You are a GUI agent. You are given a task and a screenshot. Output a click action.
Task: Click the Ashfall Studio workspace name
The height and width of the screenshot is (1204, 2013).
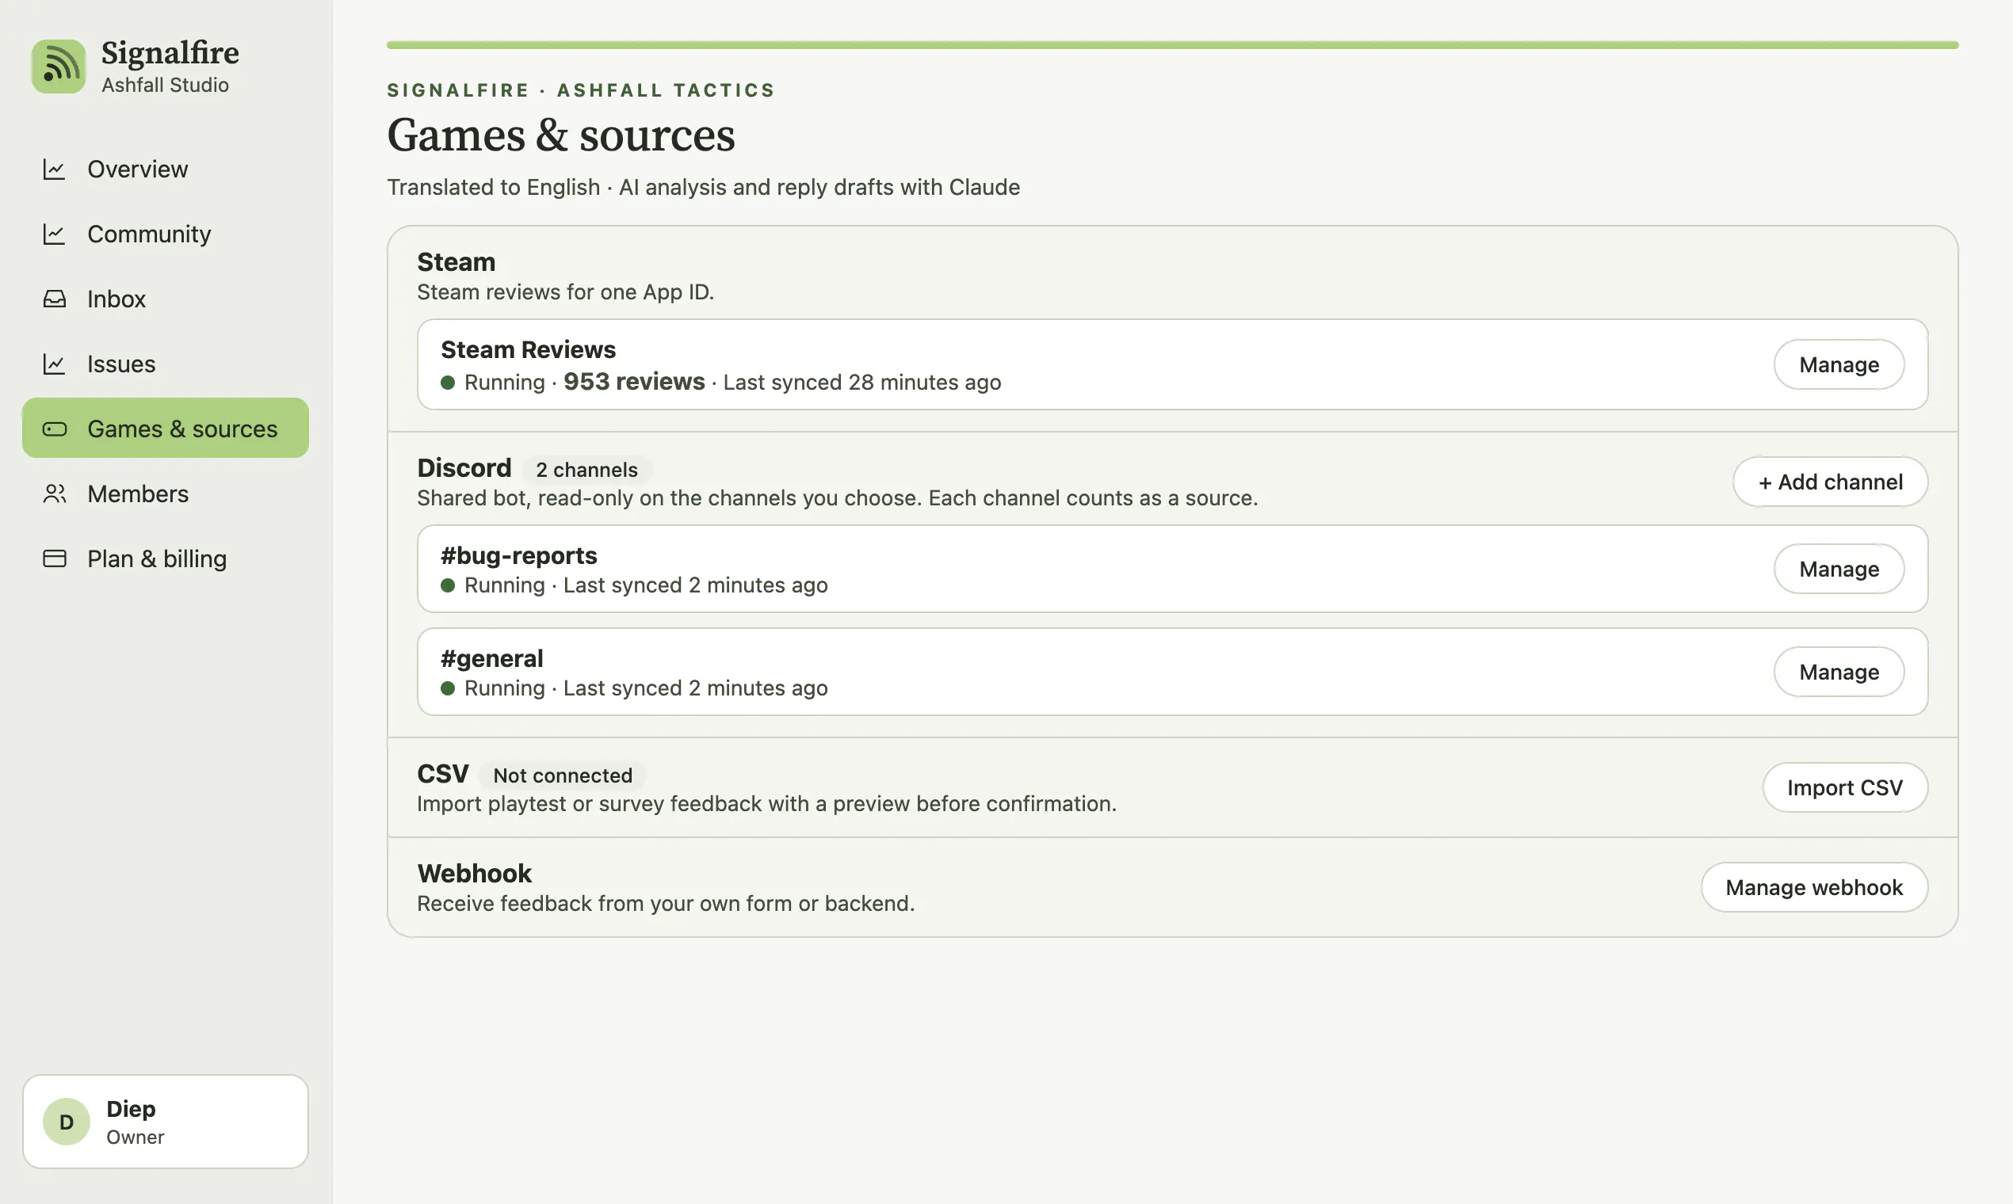165,86
